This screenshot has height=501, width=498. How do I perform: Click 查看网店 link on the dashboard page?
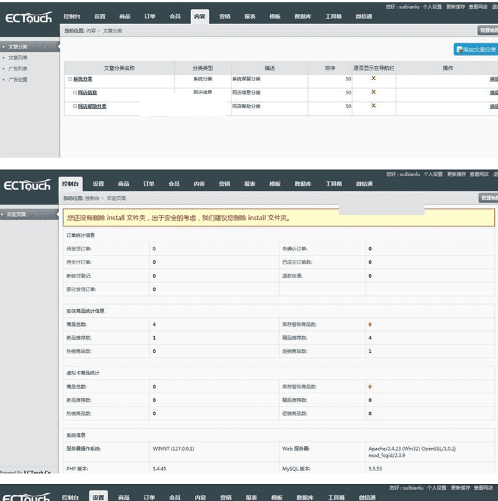[x=479, y=174]
